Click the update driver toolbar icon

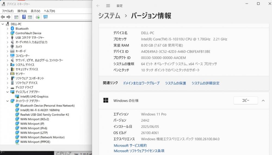point(38,17)
